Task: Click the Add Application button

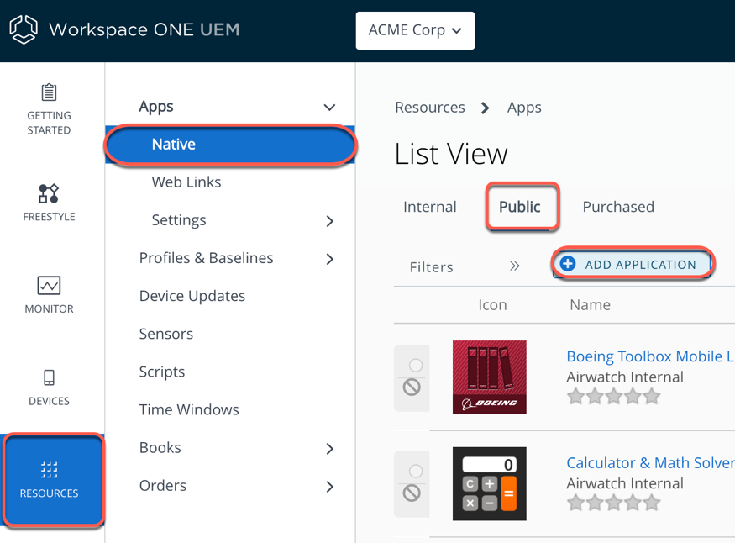Action: (632, 265)
